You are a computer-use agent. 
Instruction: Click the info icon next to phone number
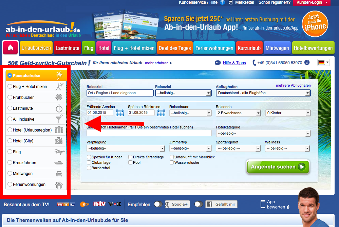tap(307, 63)
